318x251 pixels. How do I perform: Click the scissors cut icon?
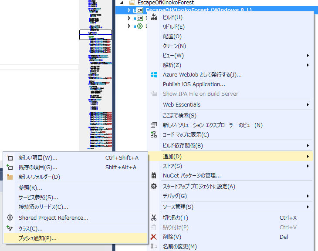coord(154,218)
